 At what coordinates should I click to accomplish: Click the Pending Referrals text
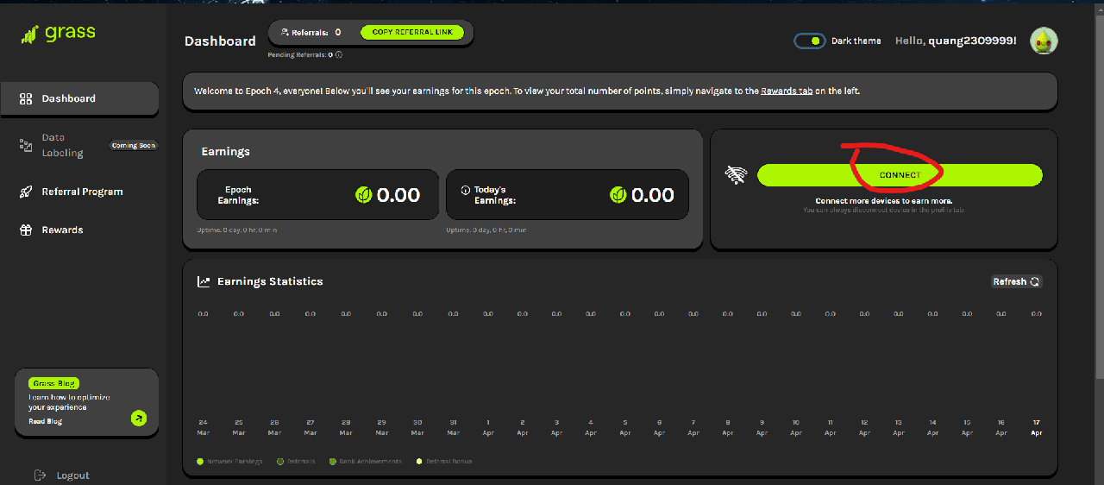[x=300, y=54]
